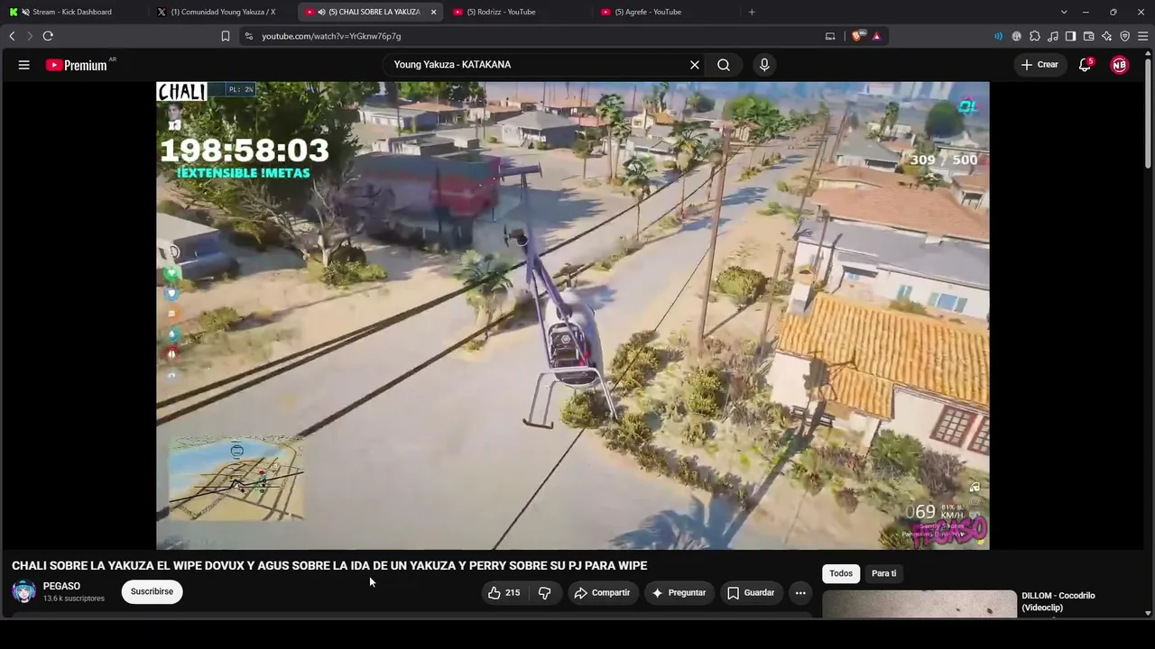Switch to Agrefe - YouTube tab

[668, 12]
